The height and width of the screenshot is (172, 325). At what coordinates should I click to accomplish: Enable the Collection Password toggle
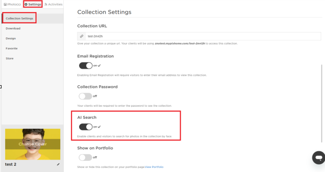point(85,96)
